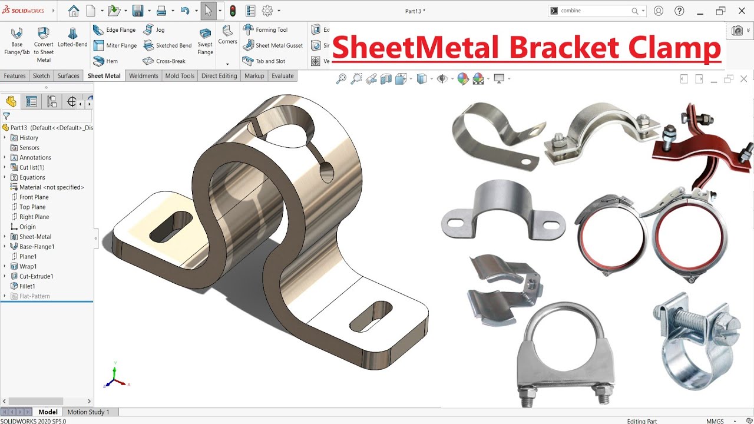The image size is (754, 424).
Task: Expand the Cut list(1) node
Action: 5,167
